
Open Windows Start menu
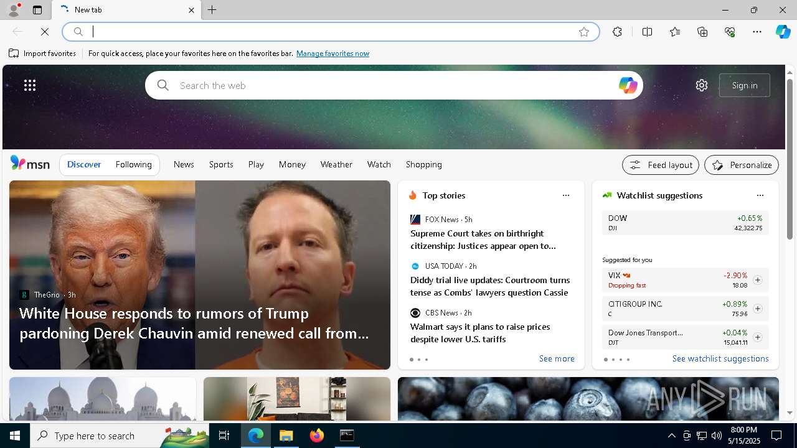[15, 436]
